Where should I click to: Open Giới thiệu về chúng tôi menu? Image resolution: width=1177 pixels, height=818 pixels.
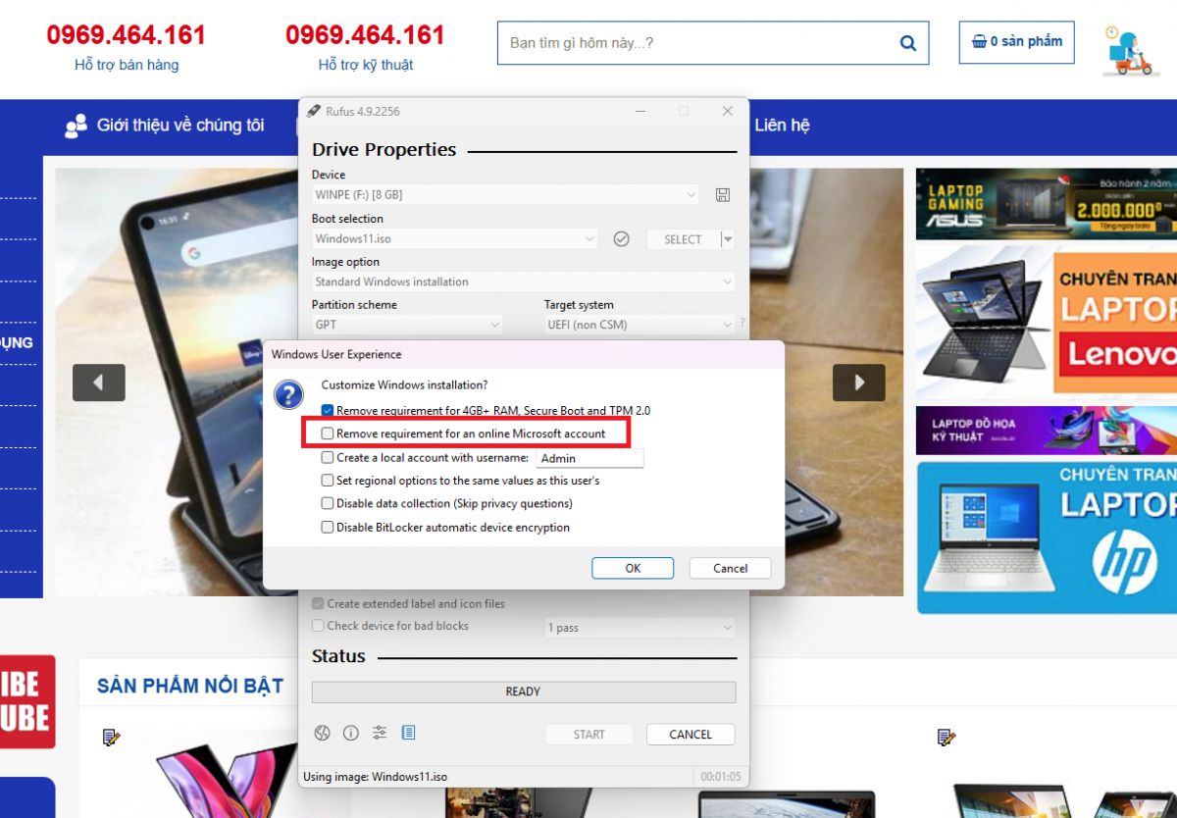click(165, 126)
